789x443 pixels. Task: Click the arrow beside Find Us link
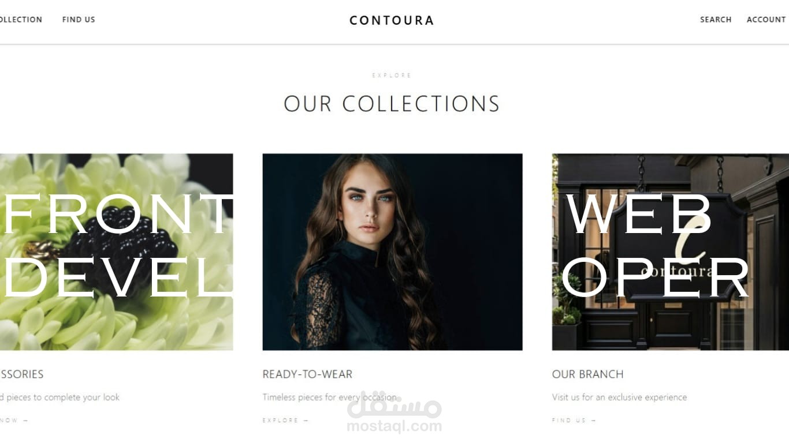[593, 421]
